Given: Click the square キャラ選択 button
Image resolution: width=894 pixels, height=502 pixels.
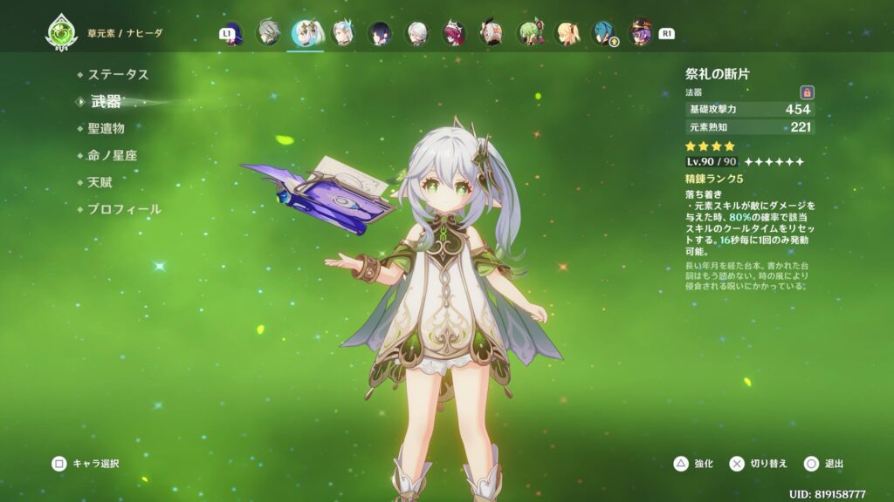Looking at the screenshot, I should [86, 464].
